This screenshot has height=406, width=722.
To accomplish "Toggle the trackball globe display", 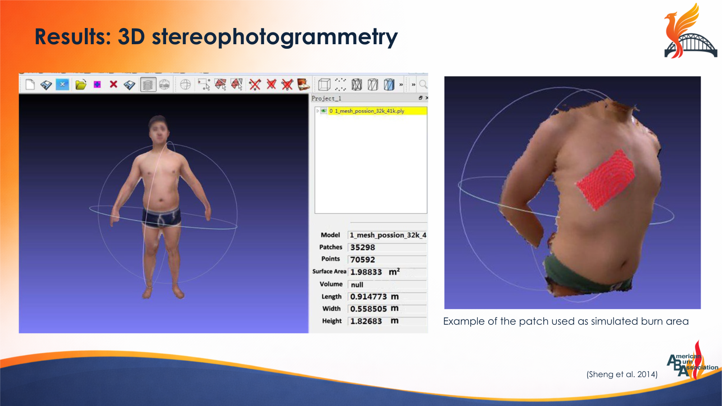I will 185,84.
